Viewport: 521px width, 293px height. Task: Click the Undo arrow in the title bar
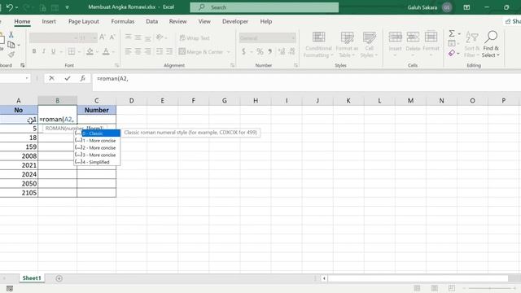[x=9, y=7]
